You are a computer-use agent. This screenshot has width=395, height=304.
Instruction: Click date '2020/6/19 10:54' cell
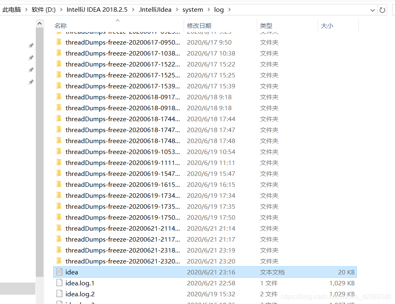211,152
